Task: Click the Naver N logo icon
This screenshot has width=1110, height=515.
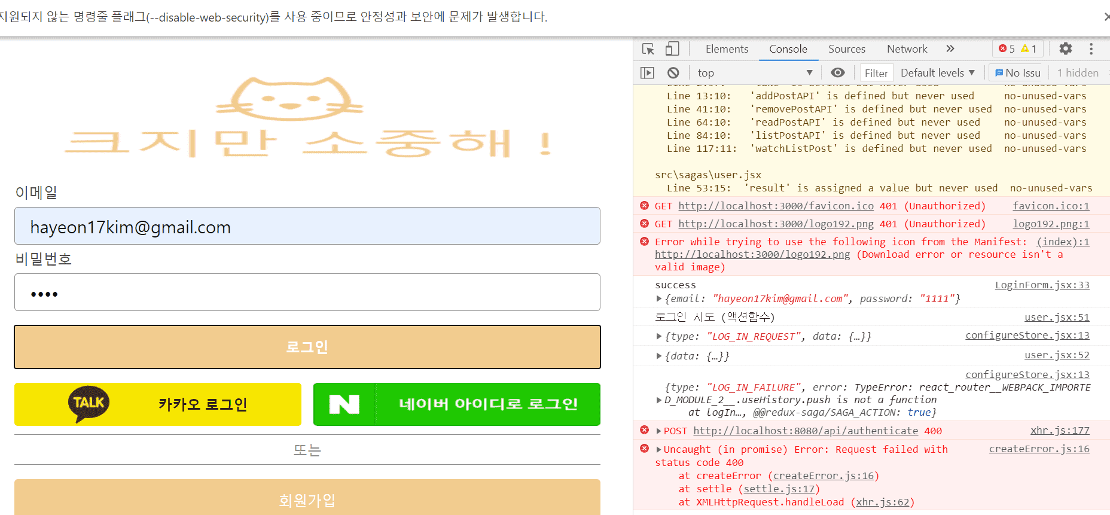Action: [344, 404]
